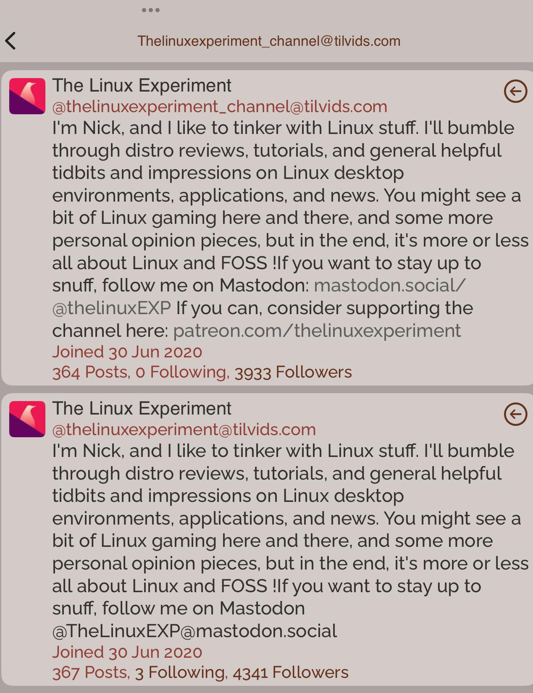Tap the first Joined 30 Jun 2020 line
The height and width of the screenshot is (693, 533).
coord(127,352)
